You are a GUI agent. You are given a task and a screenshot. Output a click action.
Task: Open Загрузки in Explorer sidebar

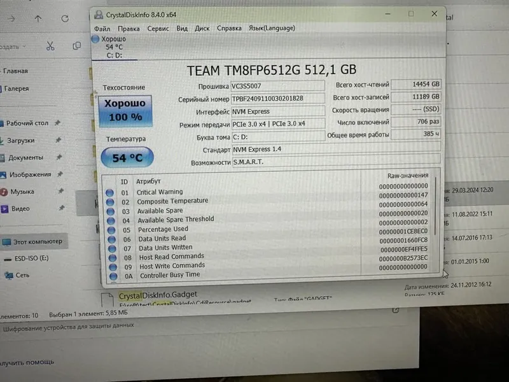[x=21, y=141]
